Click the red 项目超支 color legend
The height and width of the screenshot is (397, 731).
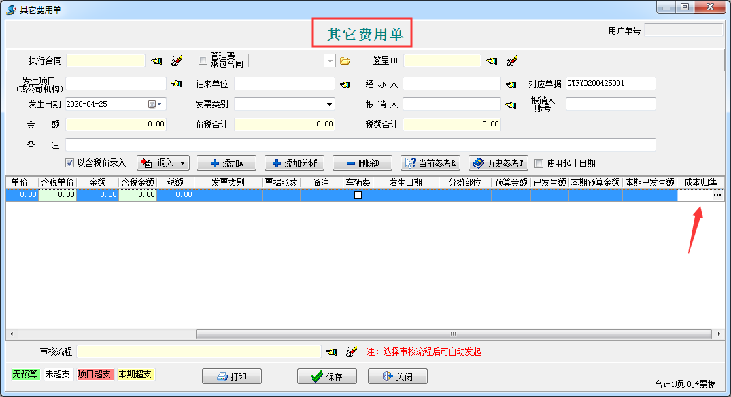95,375
